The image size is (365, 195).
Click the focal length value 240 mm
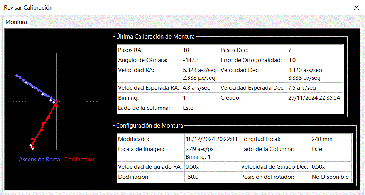click(322, 139)
